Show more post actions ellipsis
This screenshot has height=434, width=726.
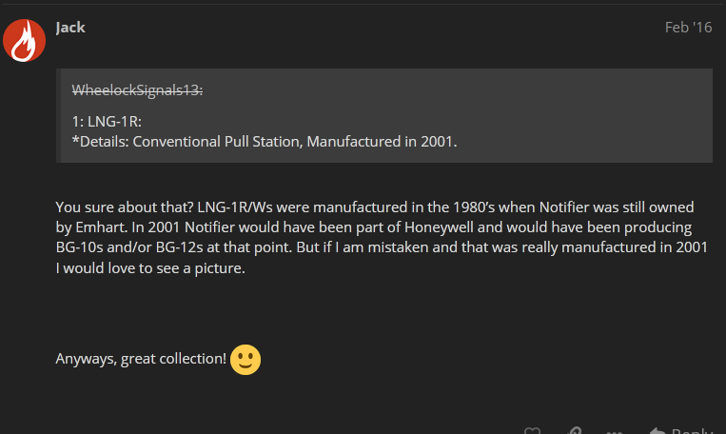(x=614, y=432)
